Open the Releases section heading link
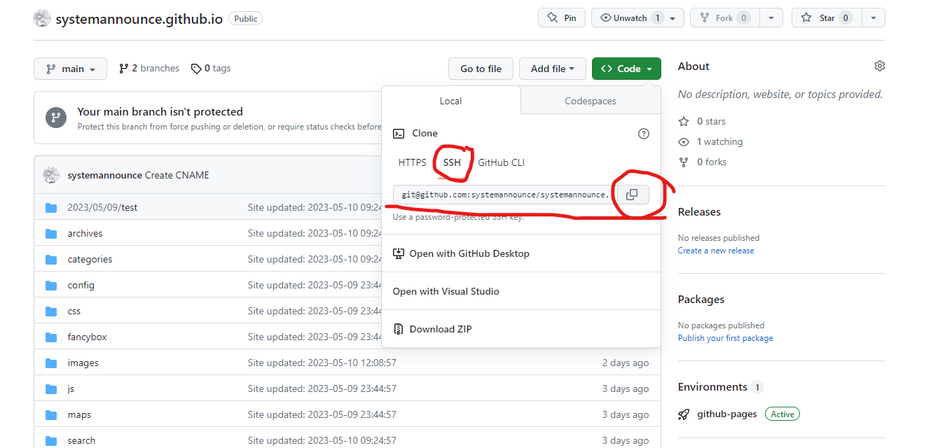938x448 pixels. pos(699,211)
